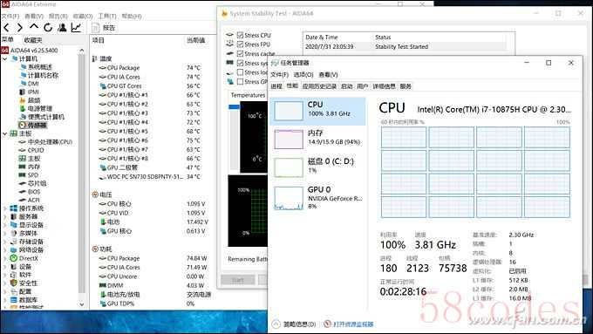The image size is (593, 334).
Task: Open the 选项(O) menu in Task Manager
Action: 303,74
